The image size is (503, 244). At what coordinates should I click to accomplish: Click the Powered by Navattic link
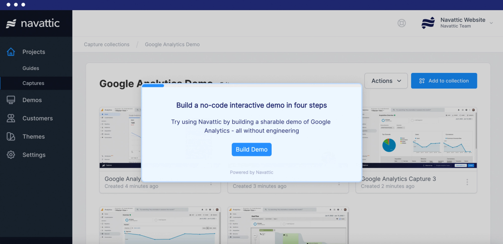(x=251, y=172)
